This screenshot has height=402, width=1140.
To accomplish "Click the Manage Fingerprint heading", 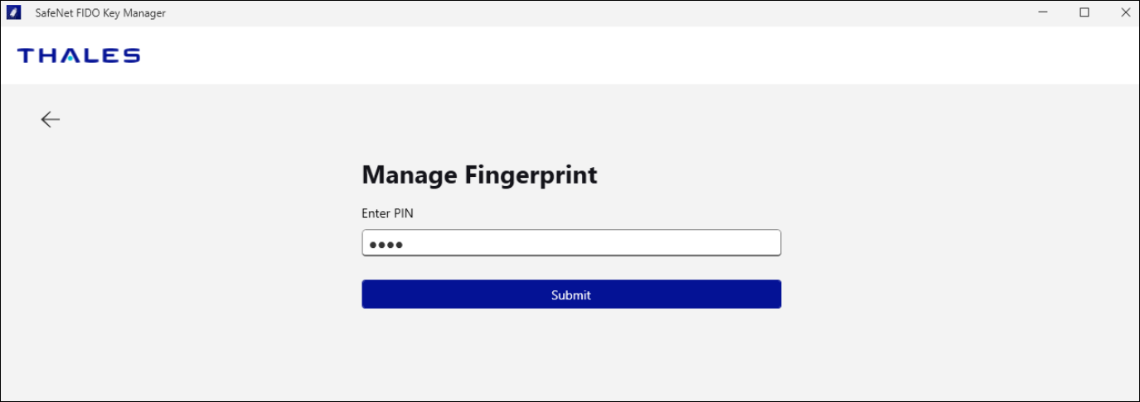I will pyautogui.click(x=479, y=175).
